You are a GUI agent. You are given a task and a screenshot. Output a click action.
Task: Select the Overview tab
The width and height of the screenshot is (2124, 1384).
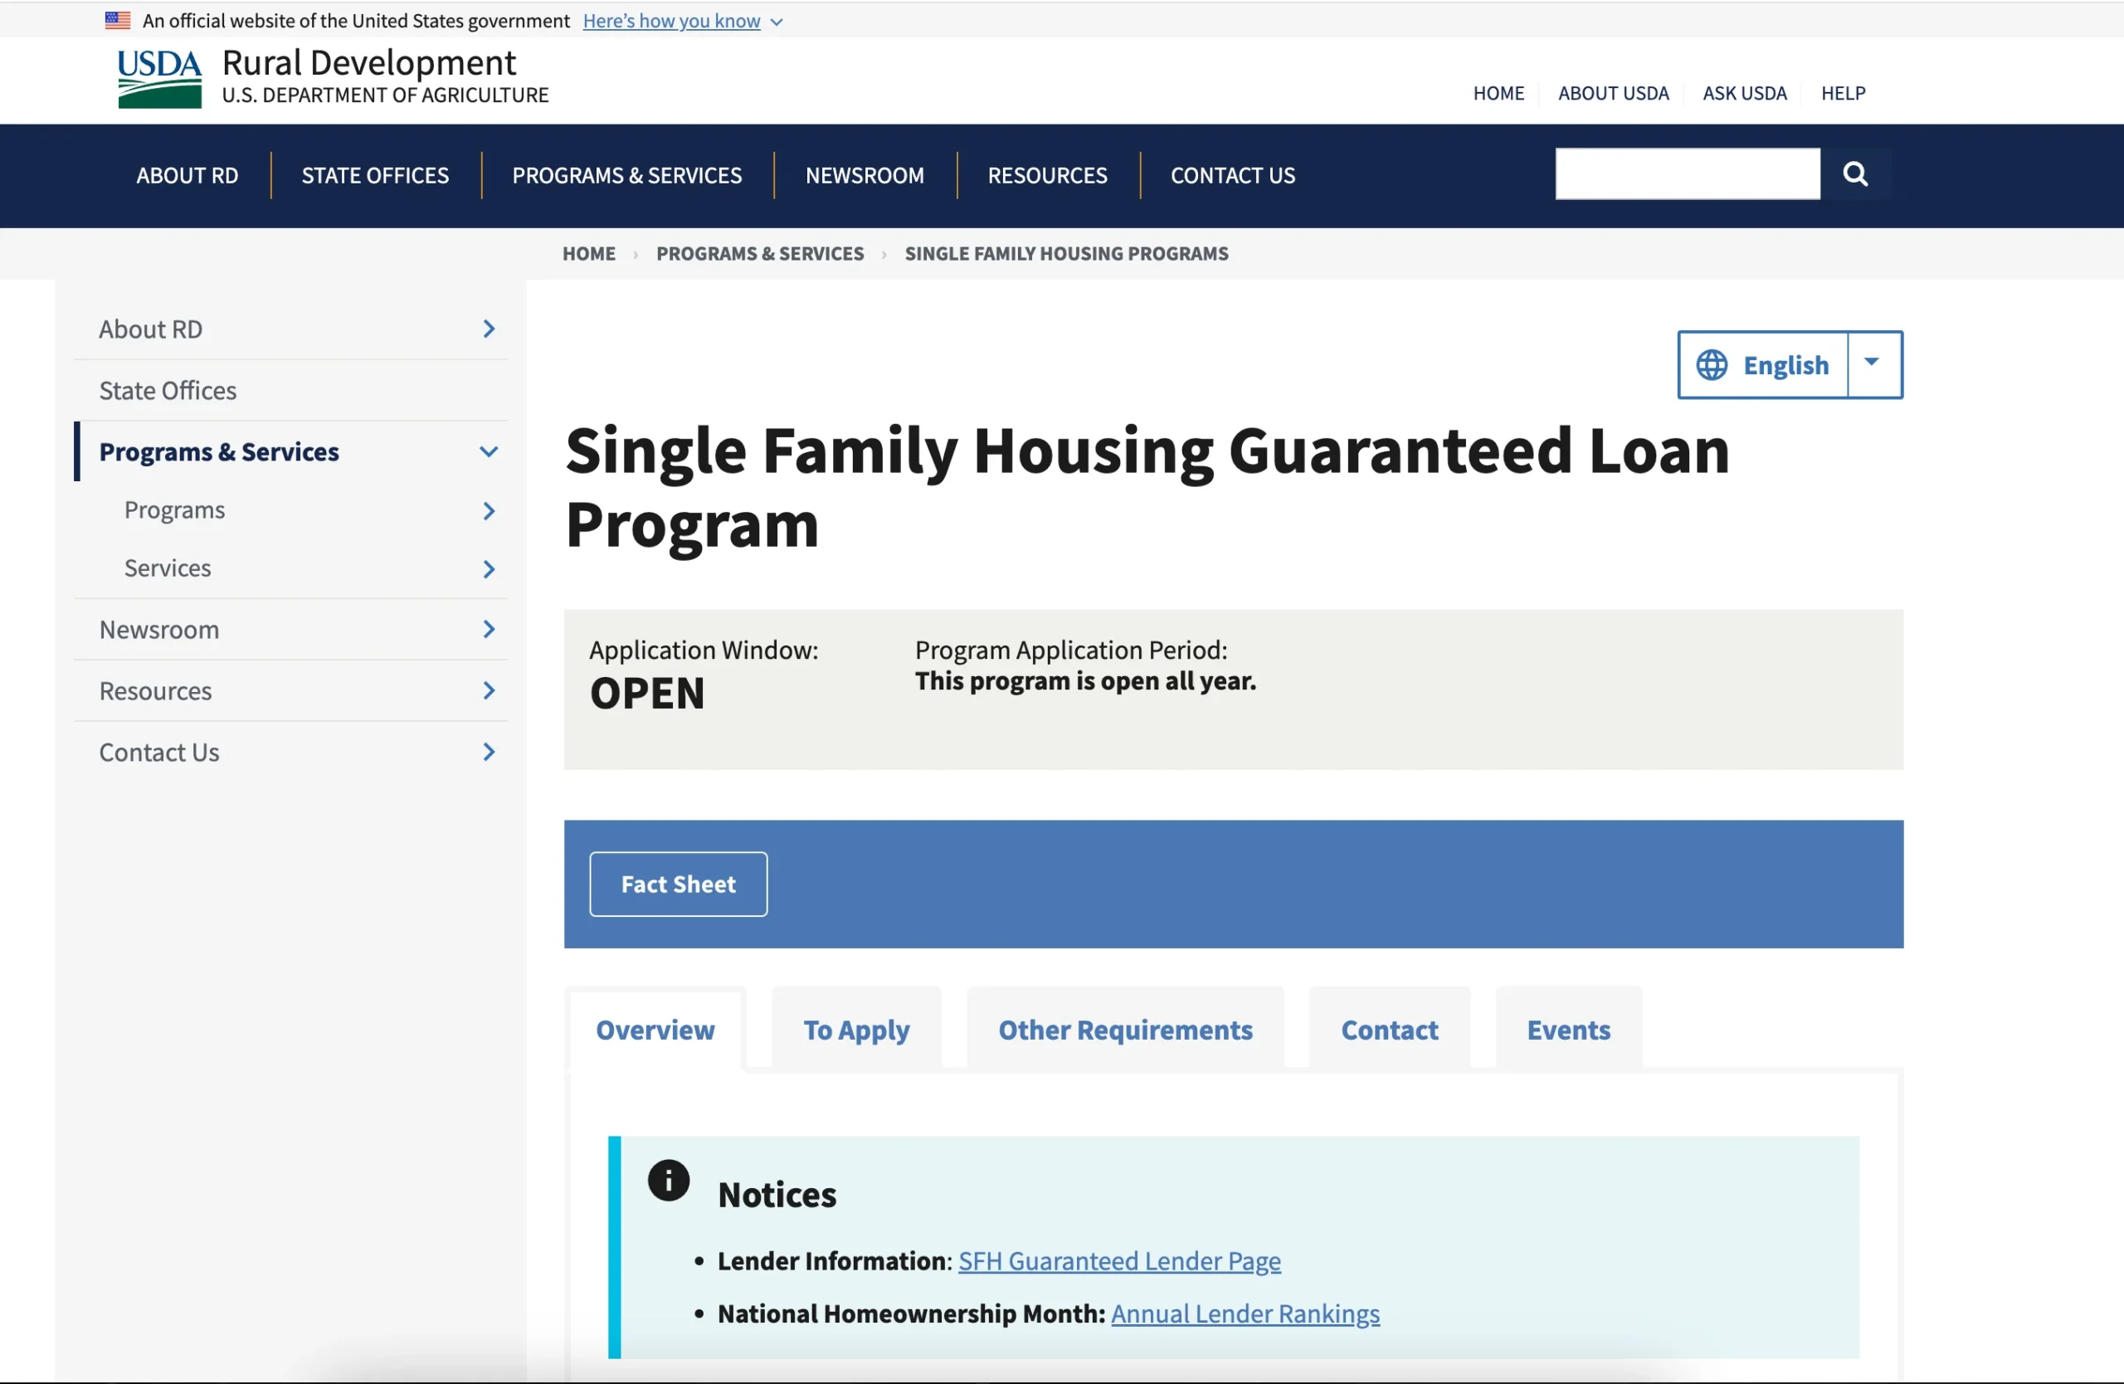[655, 1028]
